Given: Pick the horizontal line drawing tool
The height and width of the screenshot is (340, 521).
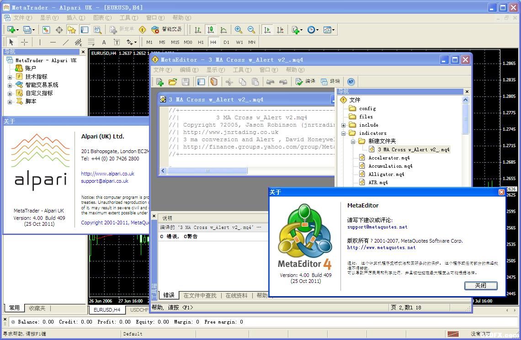Looking at the screenshot, I should [53, 42].
